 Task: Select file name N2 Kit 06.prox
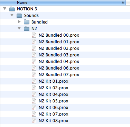[x=54, y=108]
